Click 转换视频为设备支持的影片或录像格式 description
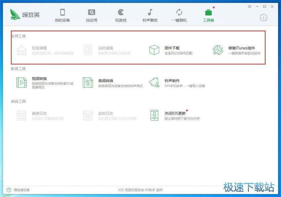The width and height of the screenshot is (281, 197). (x=53, y=85)
